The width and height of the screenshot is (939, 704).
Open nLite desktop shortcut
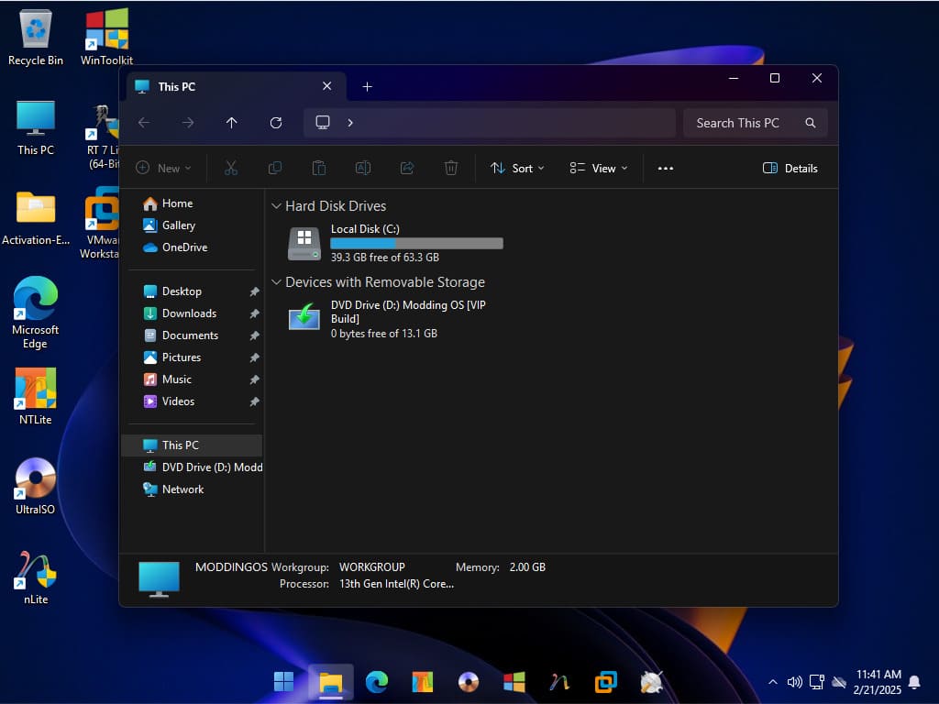click(36, 577)
